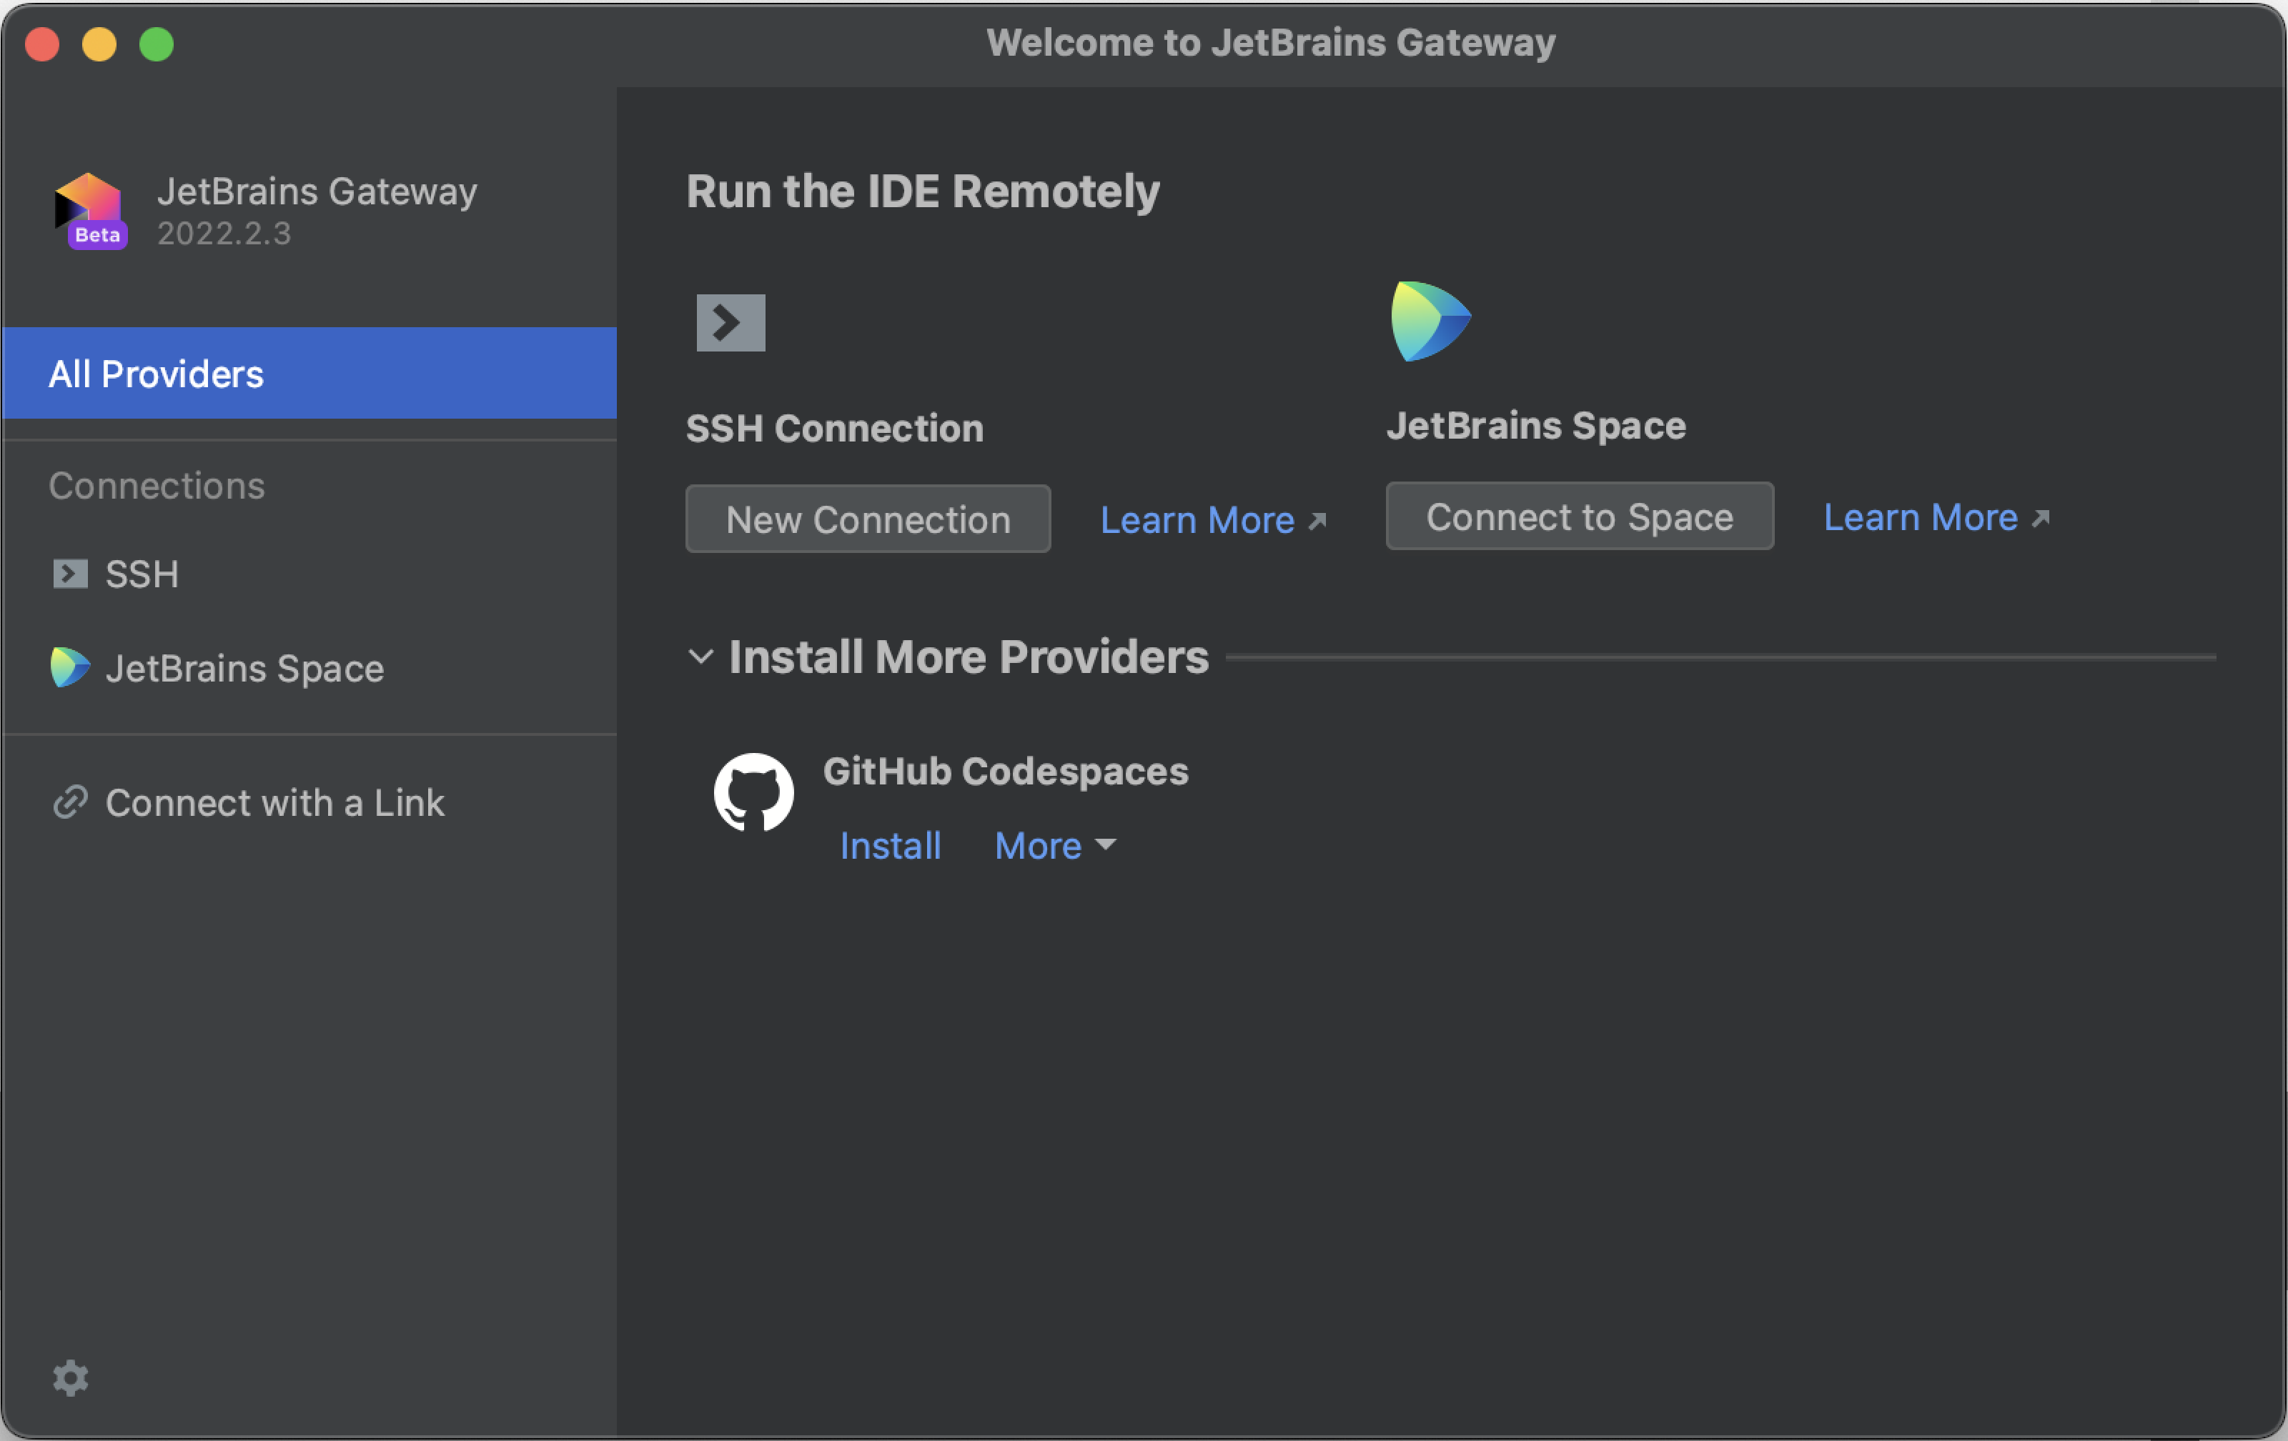Image resolution: width=2288 pixels, height=1441 pixels.
Task: Install GitHub Codespaces provider
Action: click(x=891, y=845)
